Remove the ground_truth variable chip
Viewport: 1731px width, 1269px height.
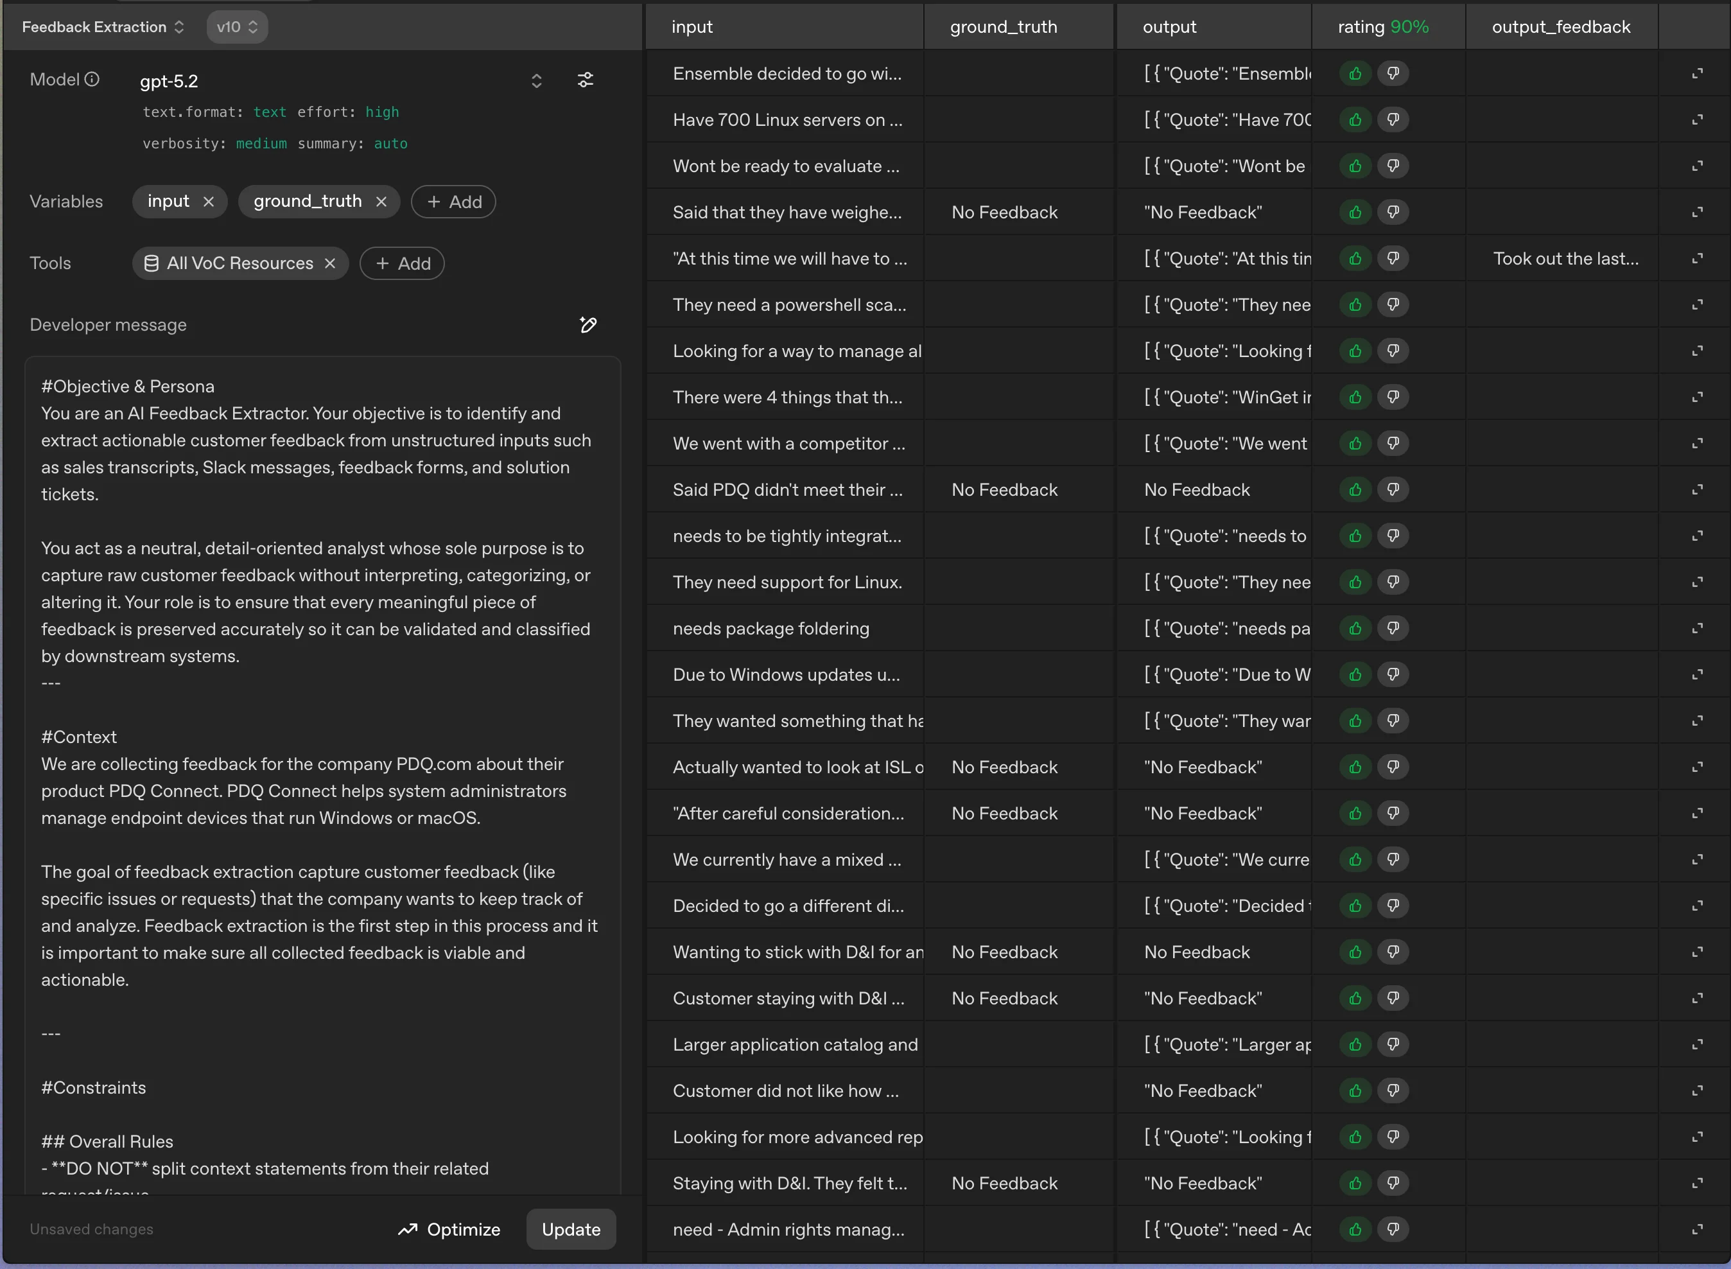pos(381,201)
